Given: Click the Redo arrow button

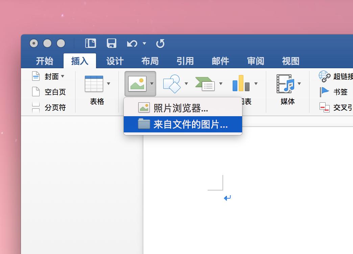Looking at the screenshot, I should (160, 43).
